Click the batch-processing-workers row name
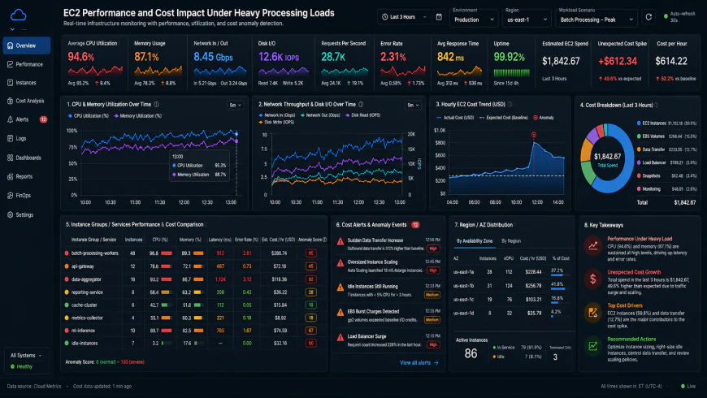 94,253
